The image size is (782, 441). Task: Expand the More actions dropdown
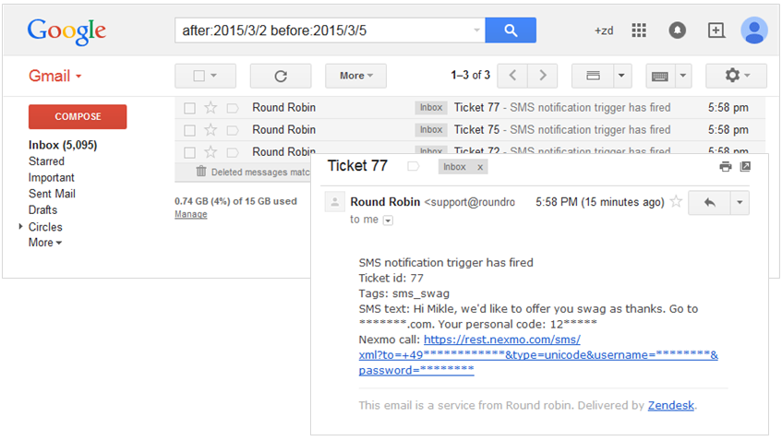tap(355, 76)
